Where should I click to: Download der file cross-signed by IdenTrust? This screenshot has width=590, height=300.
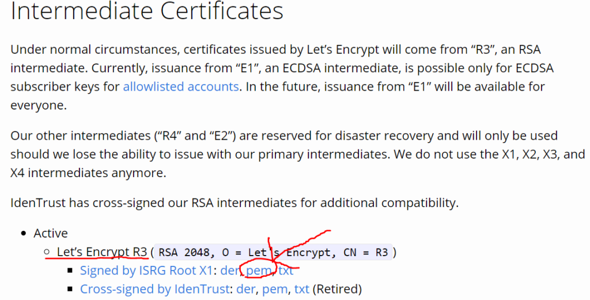(x=245, y=289)
